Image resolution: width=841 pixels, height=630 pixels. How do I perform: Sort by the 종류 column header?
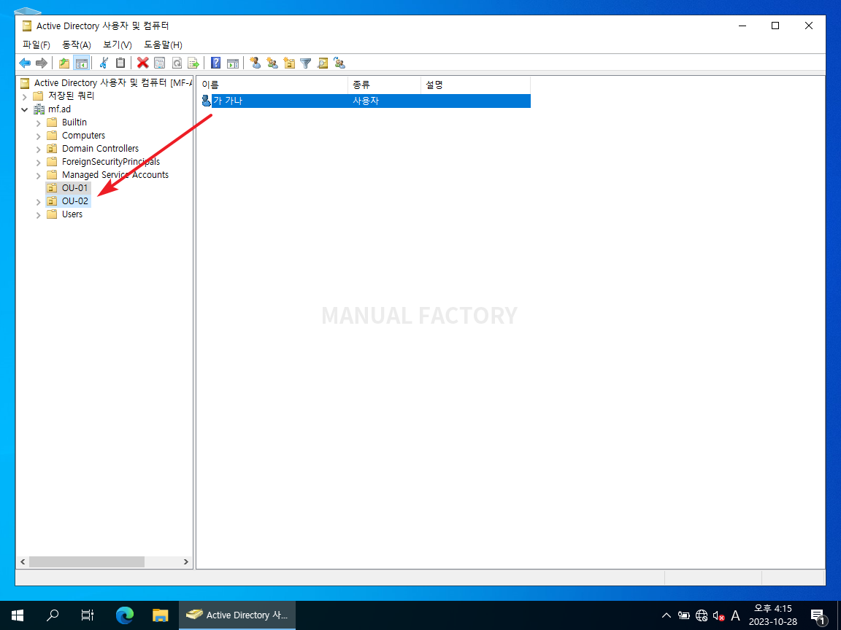point(384,85)
